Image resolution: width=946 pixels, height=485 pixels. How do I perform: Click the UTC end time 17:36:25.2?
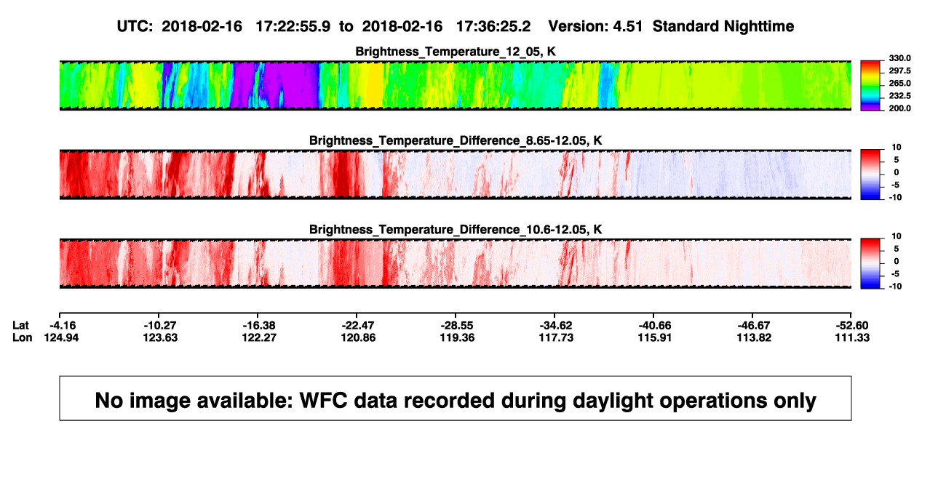tap(493, 26)
